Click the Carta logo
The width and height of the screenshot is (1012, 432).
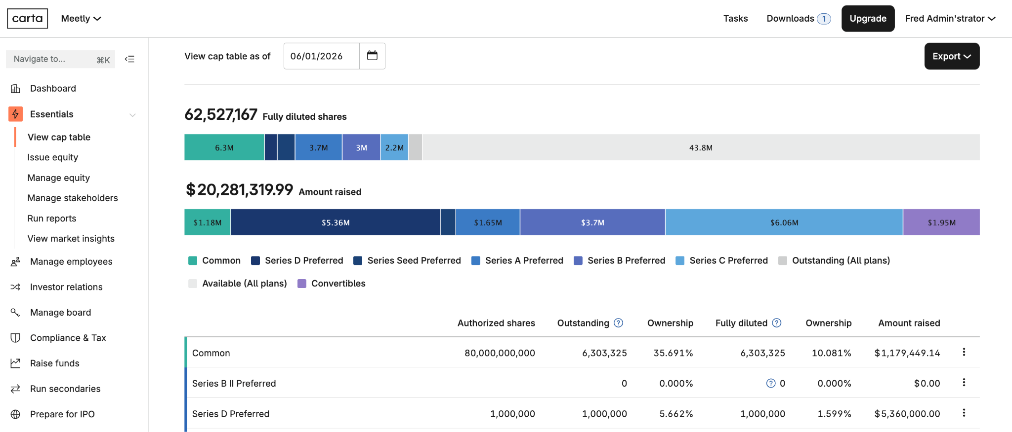click(27, 19)
